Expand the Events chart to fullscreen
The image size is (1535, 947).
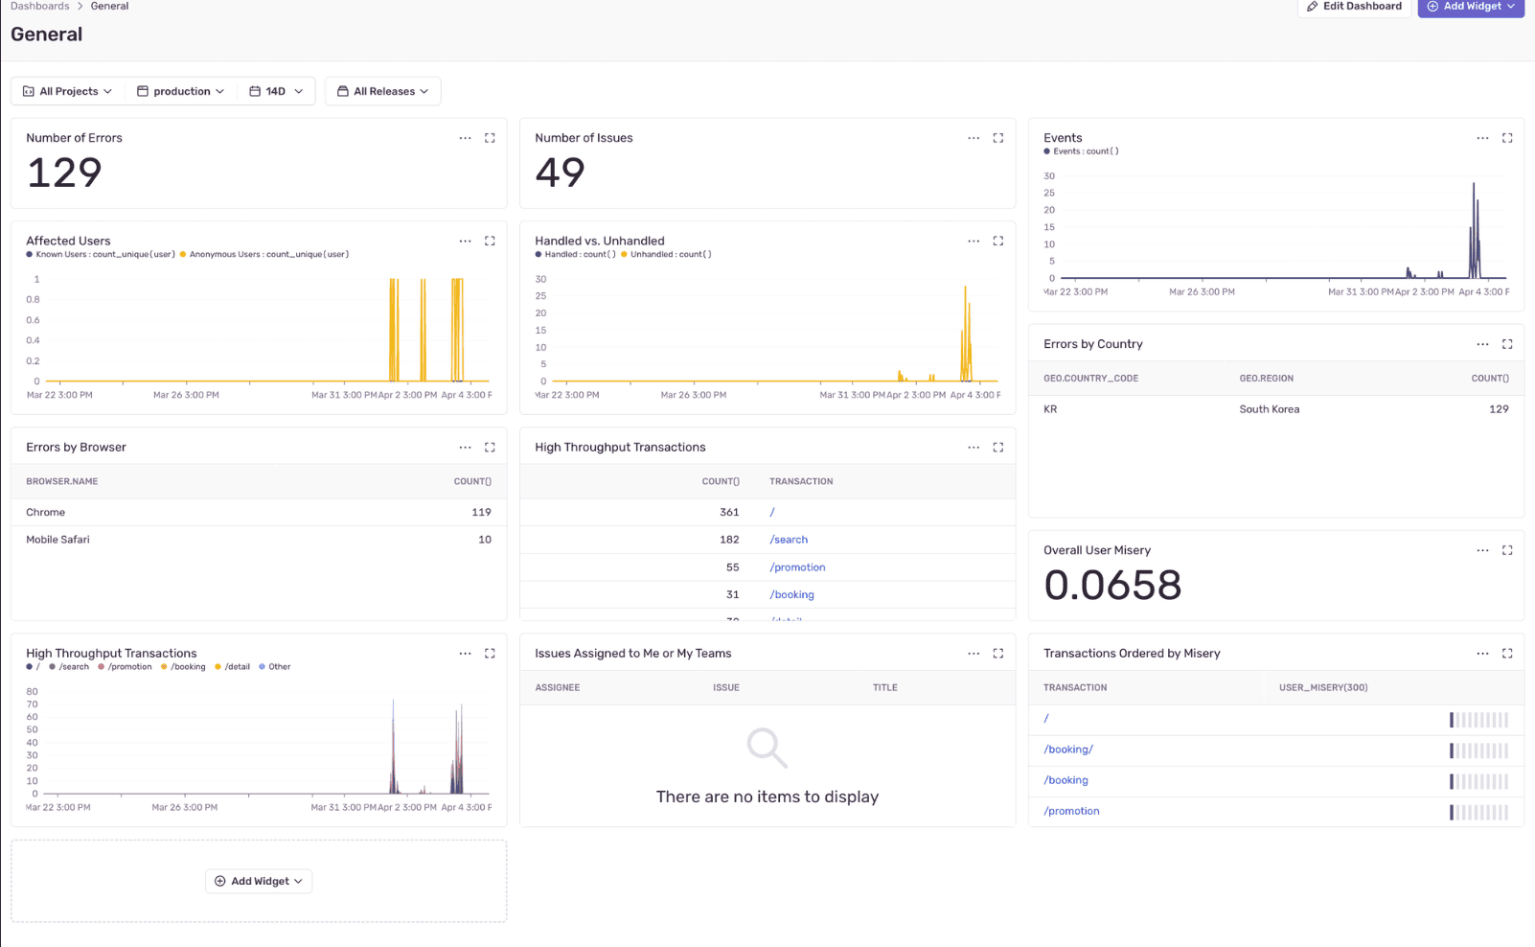point(1507,138)
